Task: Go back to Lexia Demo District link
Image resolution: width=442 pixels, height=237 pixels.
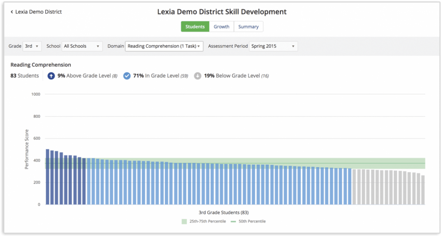Action: pyautogui.click(x=38, y=12)
